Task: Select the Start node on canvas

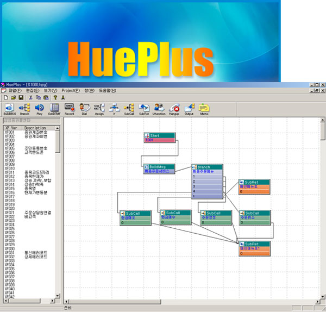Action: pyautogui.click(x=159, y=138)
